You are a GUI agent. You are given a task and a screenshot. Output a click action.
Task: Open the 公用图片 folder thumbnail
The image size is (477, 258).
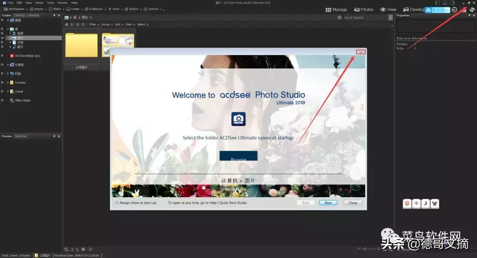[x=82, y=45]
